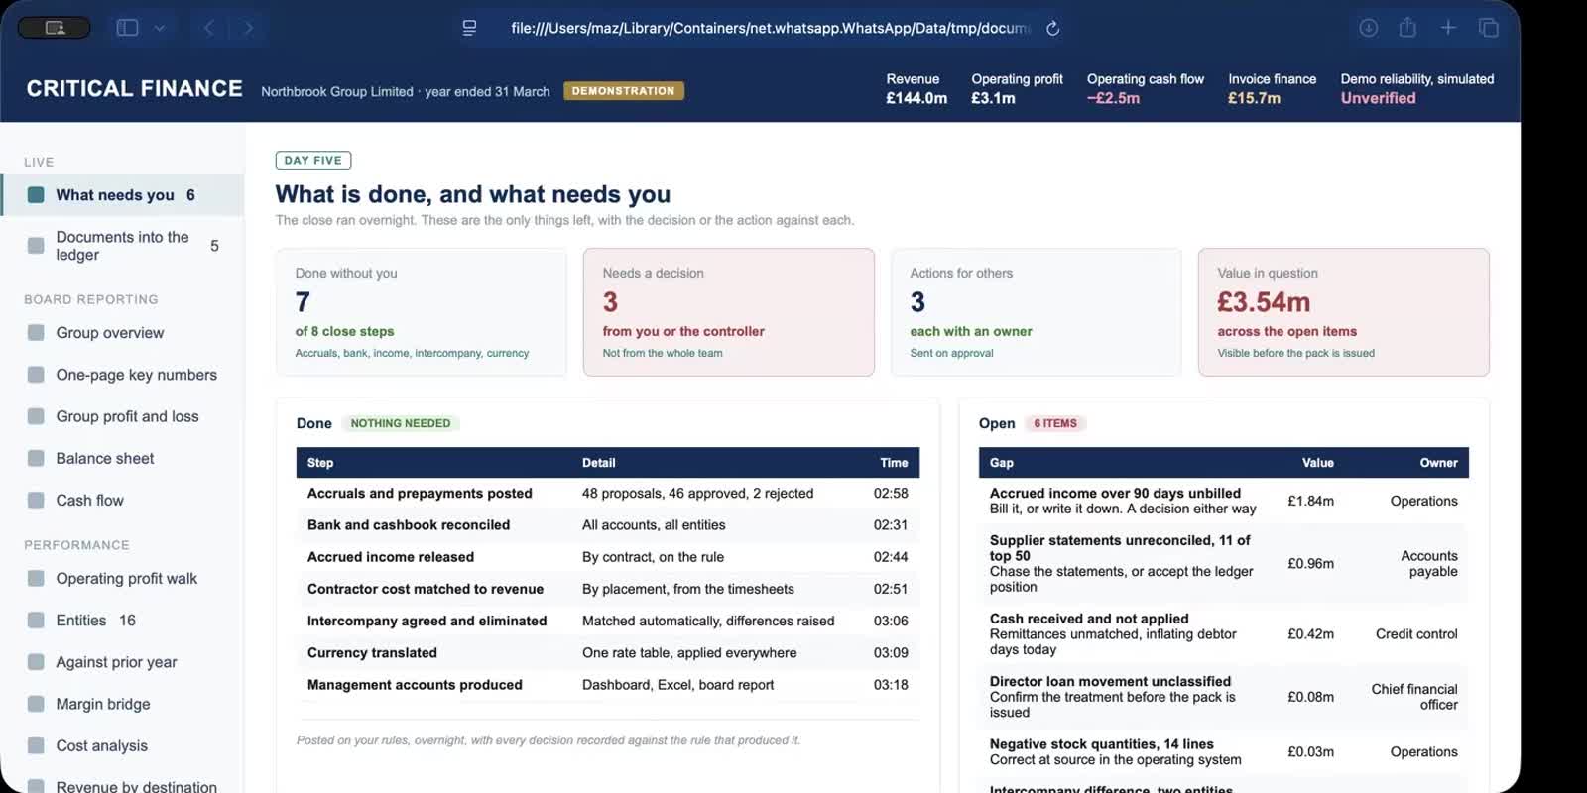1587x793 pixels.
Task: Select 'Management accounts produced' row
Action: tap(608, 685)
